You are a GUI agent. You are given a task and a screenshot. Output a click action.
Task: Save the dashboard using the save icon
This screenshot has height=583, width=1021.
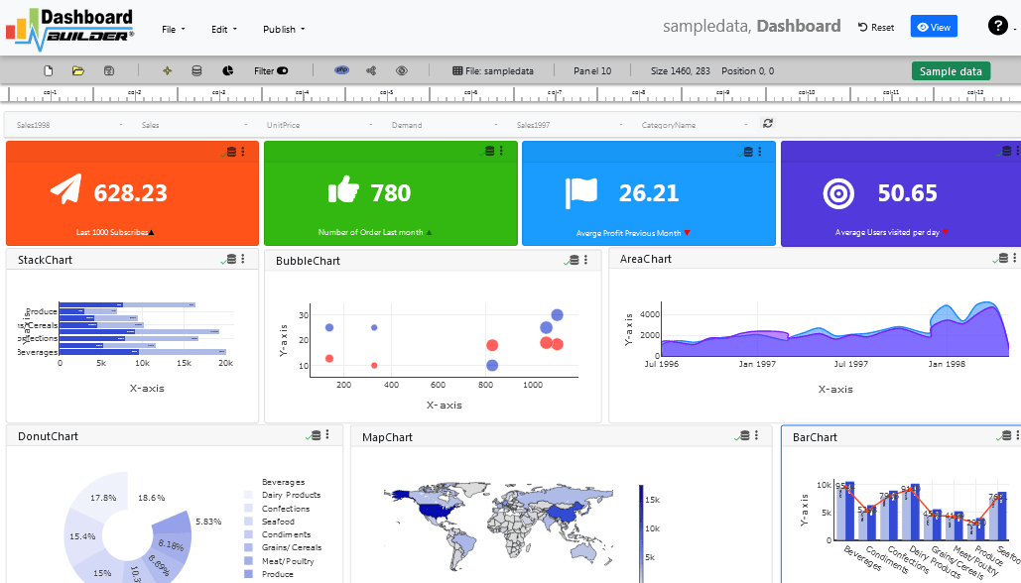[108, 70]
